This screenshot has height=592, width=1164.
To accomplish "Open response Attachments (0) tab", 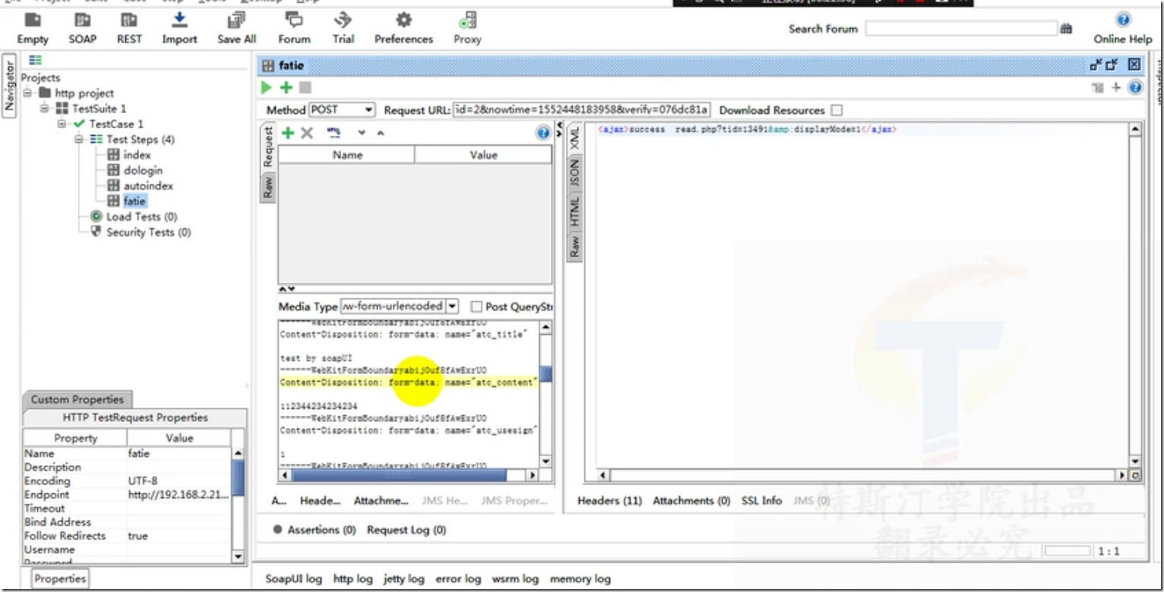I will [691, 501].
